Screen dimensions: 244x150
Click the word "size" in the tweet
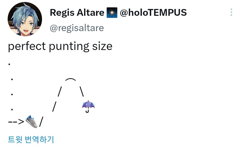(x=102, y=46)
